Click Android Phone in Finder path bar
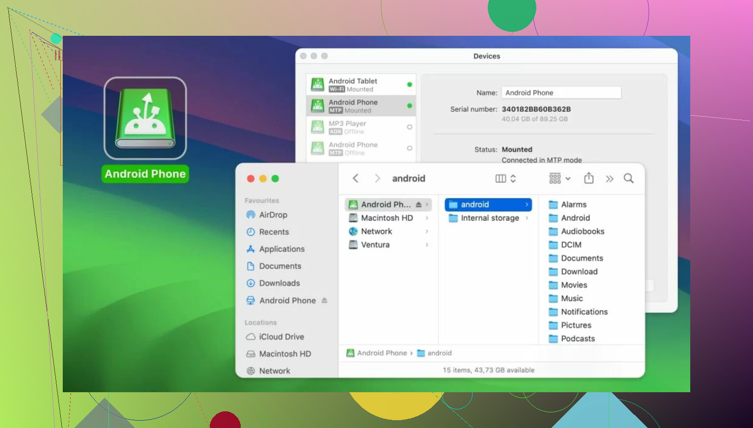This screenshot has height=428, width=753. 376,353
